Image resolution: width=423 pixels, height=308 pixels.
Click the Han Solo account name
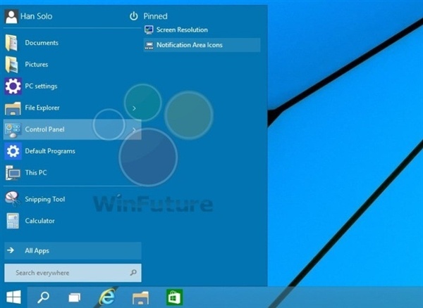click(x=37, y=16)
